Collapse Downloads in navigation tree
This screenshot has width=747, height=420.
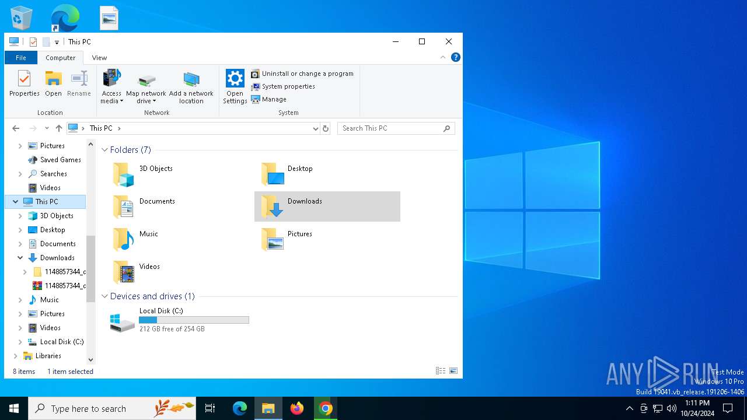click(x=20, y=258)
